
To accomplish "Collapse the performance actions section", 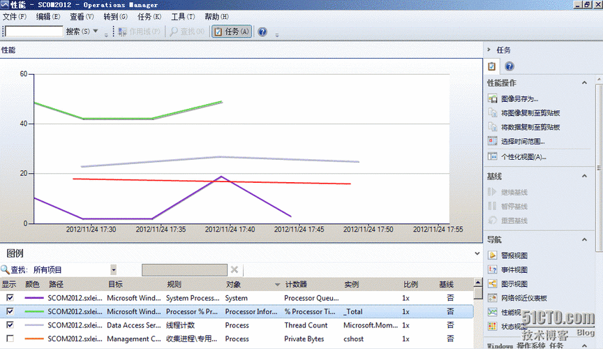I will tap(585, 83).
